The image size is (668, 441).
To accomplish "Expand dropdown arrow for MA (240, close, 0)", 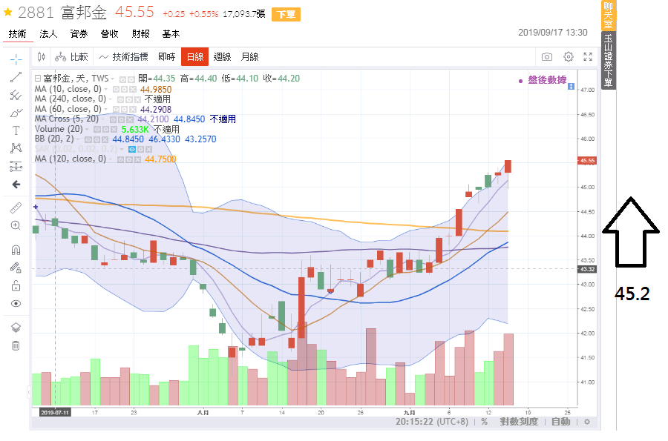I will [x=111, y=99].
